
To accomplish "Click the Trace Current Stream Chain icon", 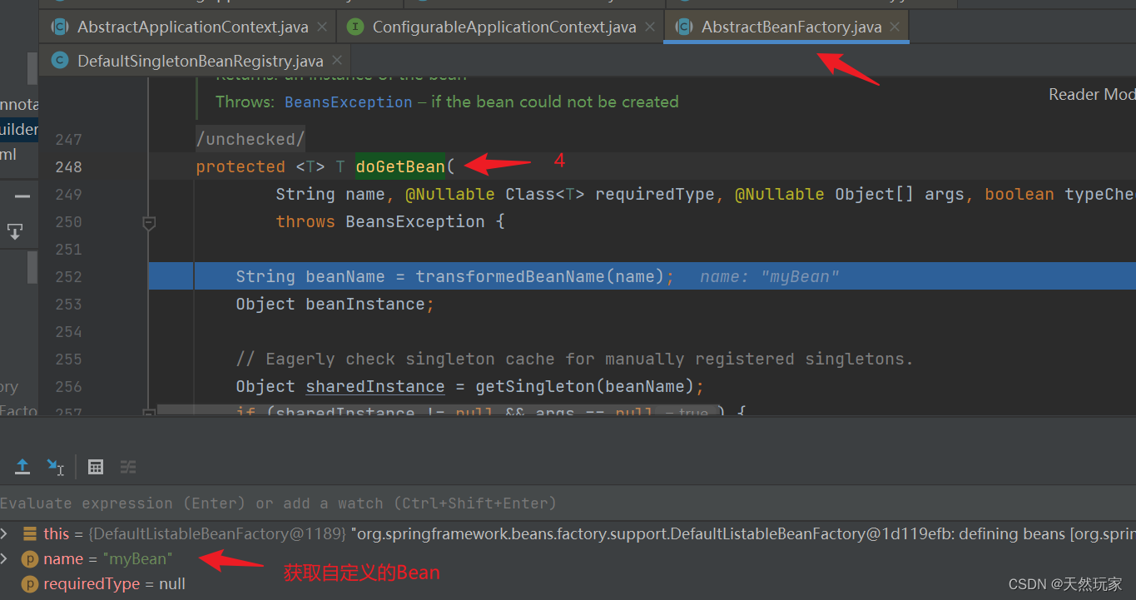I will 128,467.
